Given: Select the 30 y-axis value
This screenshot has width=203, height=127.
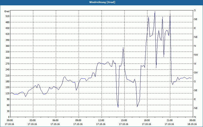Looking at the screenshot, I should [8, 111].
